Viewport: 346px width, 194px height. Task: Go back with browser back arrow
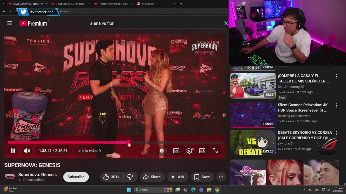[x=4, y=11]
